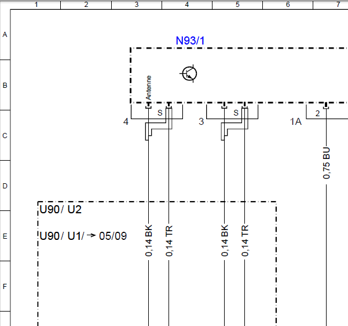Open the U90/ U1/ → 05/09 cross-reference
Viewport: 348px width, 326px height.
pos(83,236)
